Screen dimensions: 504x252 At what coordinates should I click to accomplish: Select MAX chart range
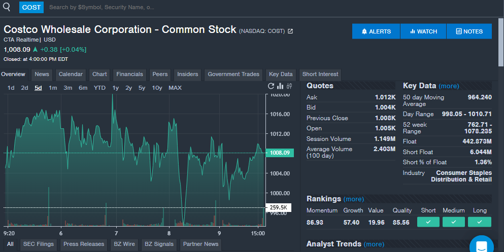tap(175, 88)
